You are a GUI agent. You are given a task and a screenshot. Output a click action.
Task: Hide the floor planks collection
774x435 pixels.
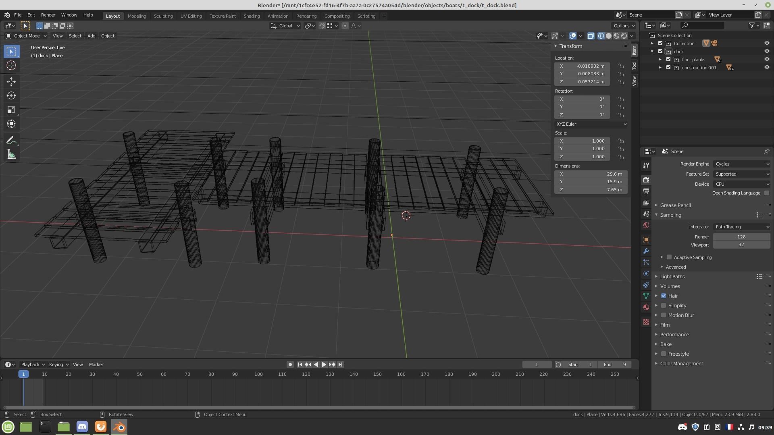pyautogui.click(x=767, y=60)
